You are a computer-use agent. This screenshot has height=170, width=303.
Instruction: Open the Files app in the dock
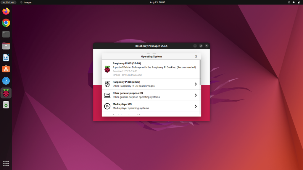[x=6, y=46]
